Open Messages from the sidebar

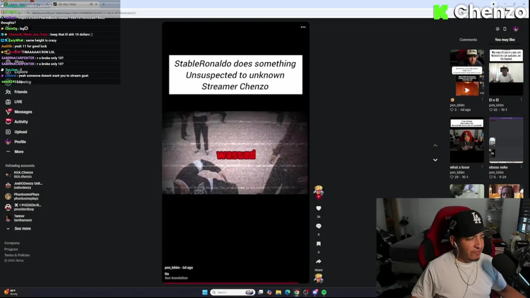pos(19,112)
